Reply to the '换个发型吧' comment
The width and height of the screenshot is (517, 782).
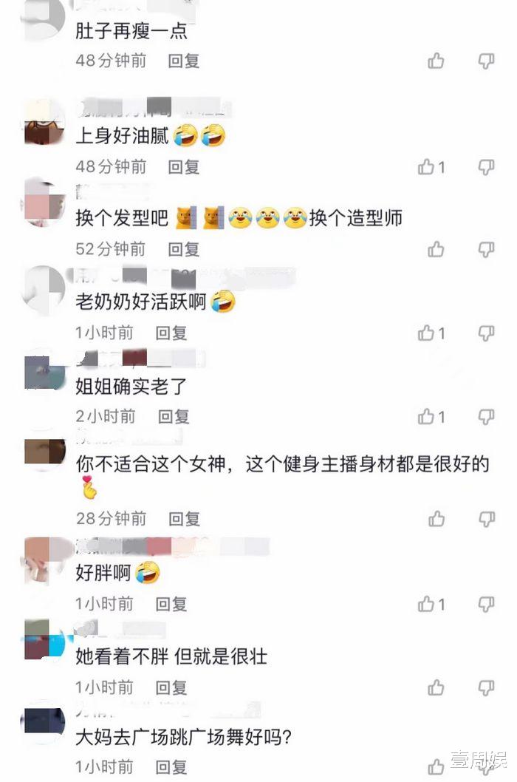pos(183,249)
